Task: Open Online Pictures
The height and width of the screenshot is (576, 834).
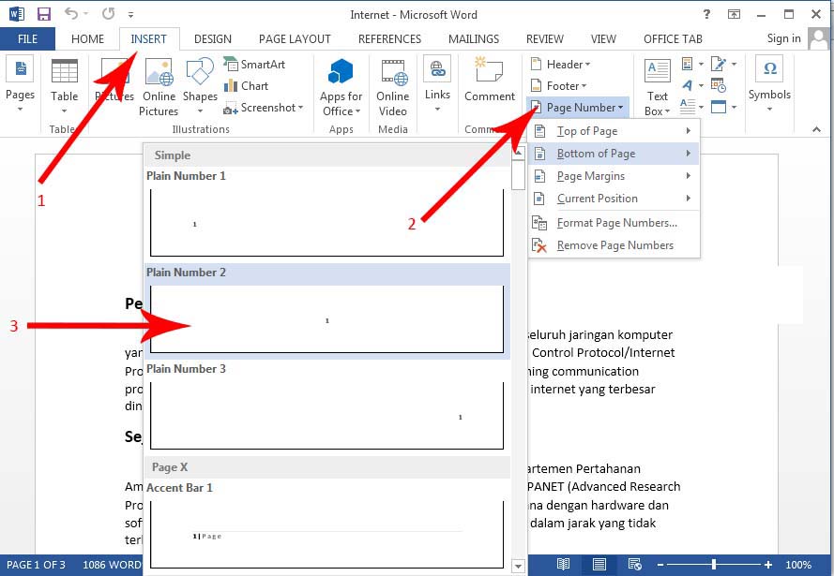Action: 159,88
